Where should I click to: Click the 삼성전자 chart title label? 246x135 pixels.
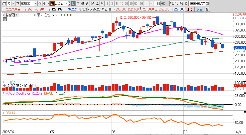point(12,15)
